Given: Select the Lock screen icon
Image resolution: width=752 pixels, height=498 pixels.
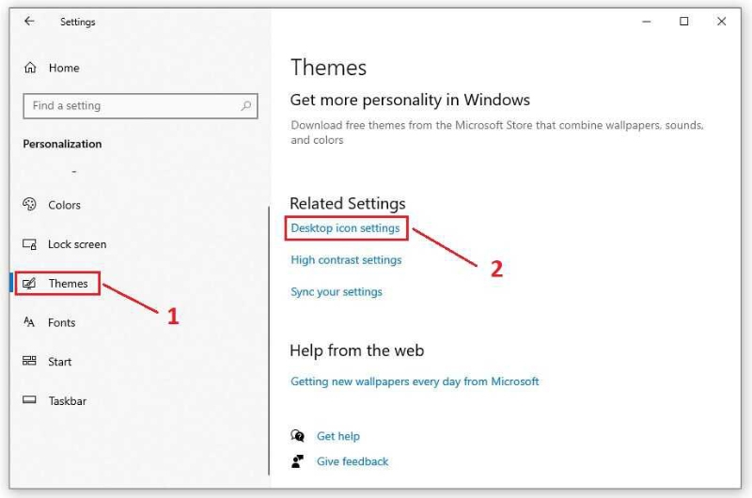Looking at the screenshot, I should coord(29,244).
